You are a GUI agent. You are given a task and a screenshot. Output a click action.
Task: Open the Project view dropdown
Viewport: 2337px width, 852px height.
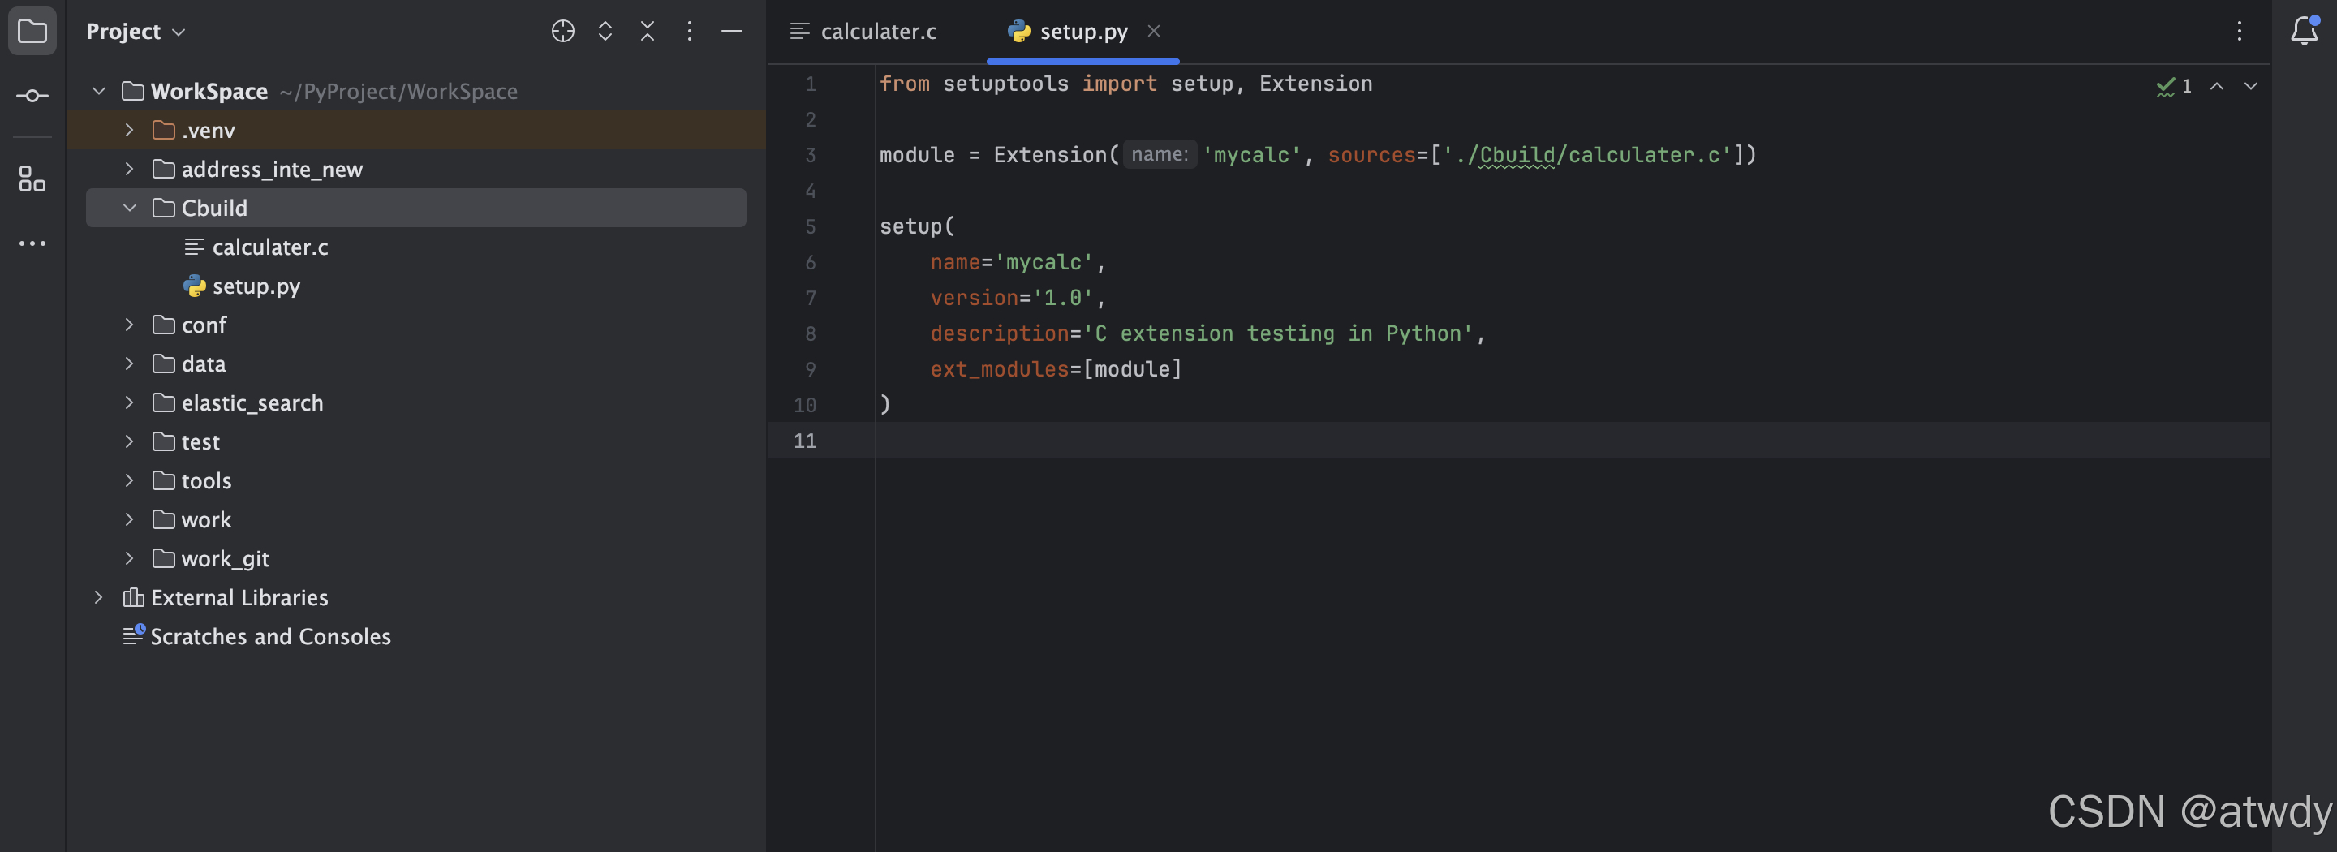(x=136, y=31)
